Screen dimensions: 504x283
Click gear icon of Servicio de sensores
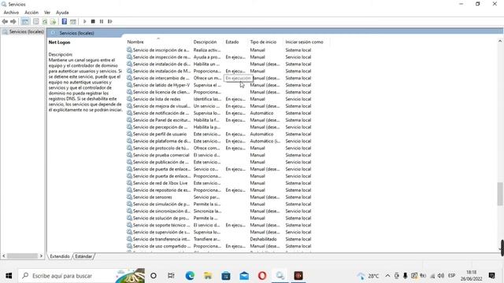click(129, 197)
